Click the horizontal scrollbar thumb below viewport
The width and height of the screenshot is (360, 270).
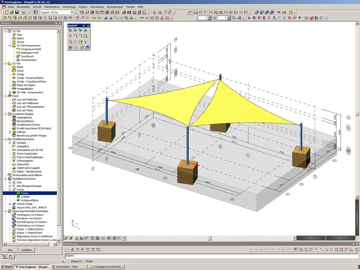click(x=210, y=238)
